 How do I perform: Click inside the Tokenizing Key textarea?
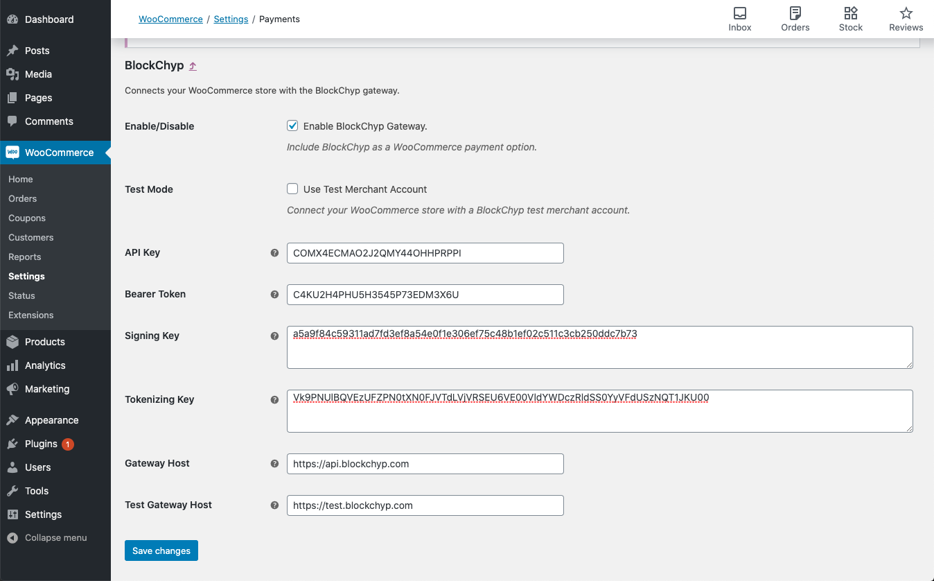[x=600, y=411]
